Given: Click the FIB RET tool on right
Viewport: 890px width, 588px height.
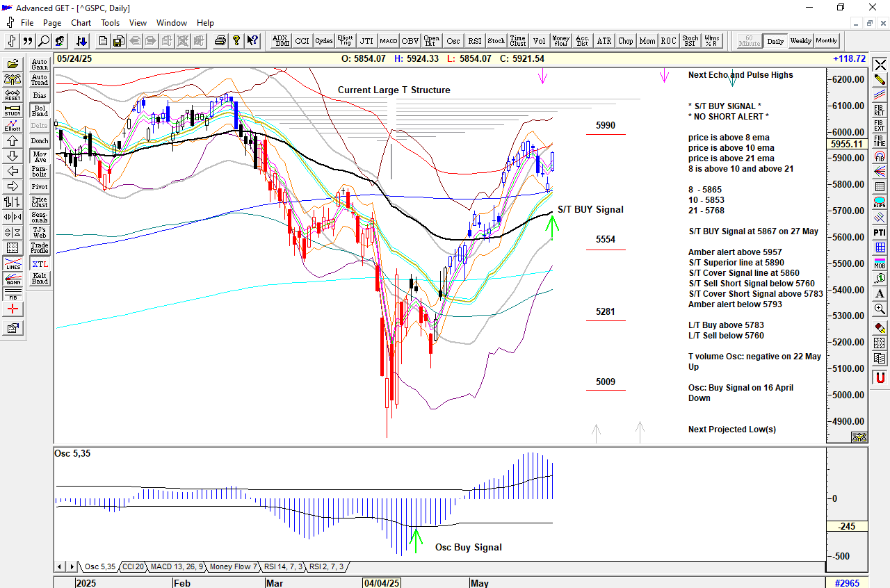Looking at the screenshot, I should (x=880, y=111).
